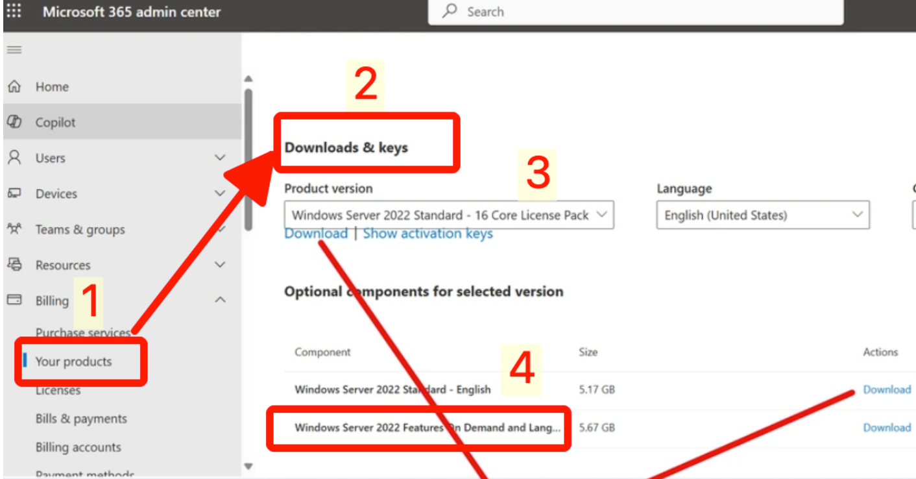
Task: Click the Microsoft 365 admin center title
Action: (x=132, y=12)
